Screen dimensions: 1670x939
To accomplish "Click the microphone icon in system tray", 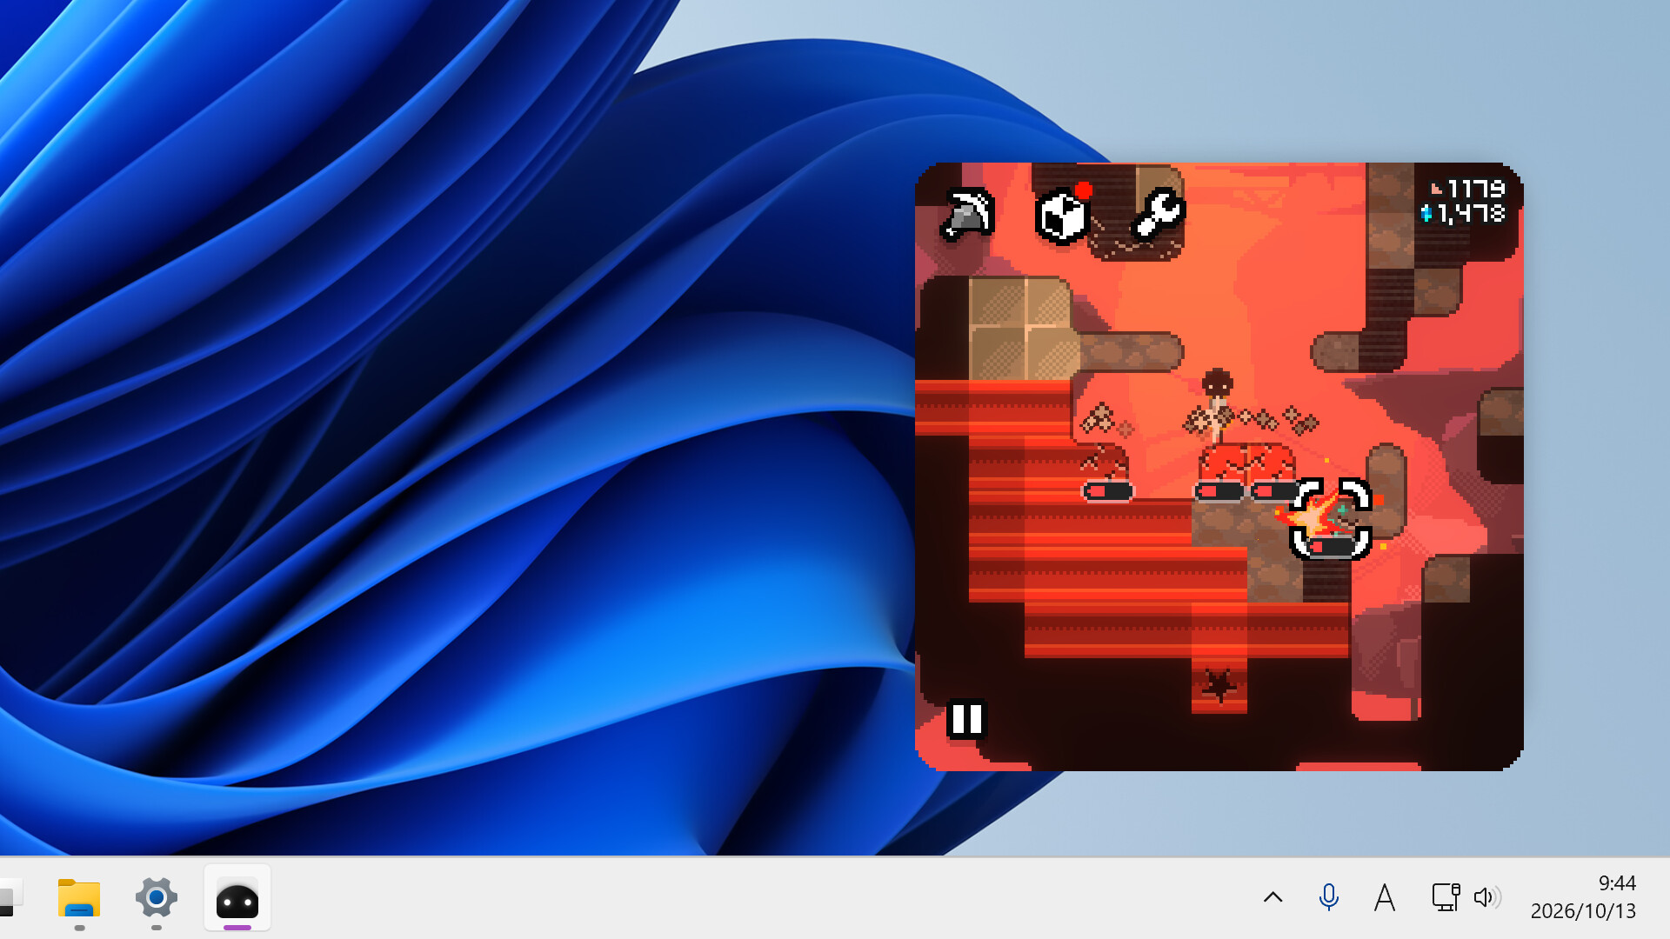I will [x=1328, y=897].
